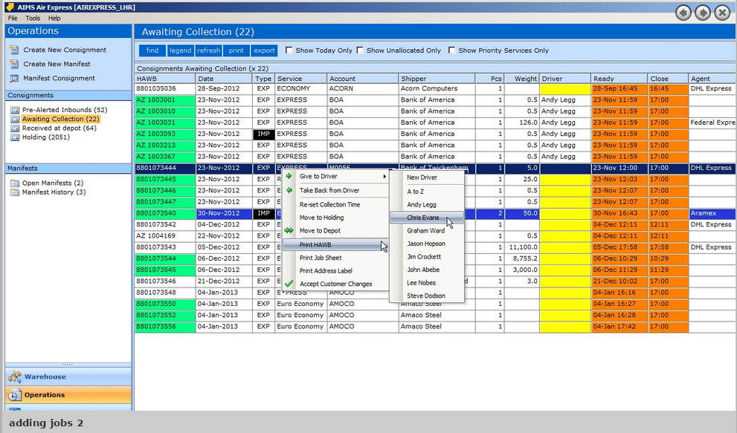Open the File menu
Image resolution: width=737 pixels, height=433 pixels.
13,18
